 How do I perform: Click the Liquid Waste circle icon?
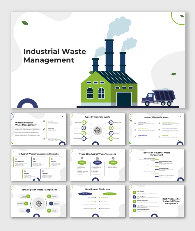[x=111, y=138]
